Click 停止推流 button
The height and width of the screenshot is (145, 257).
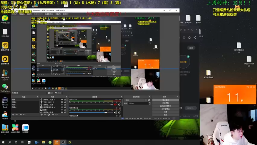pos(165,100)
